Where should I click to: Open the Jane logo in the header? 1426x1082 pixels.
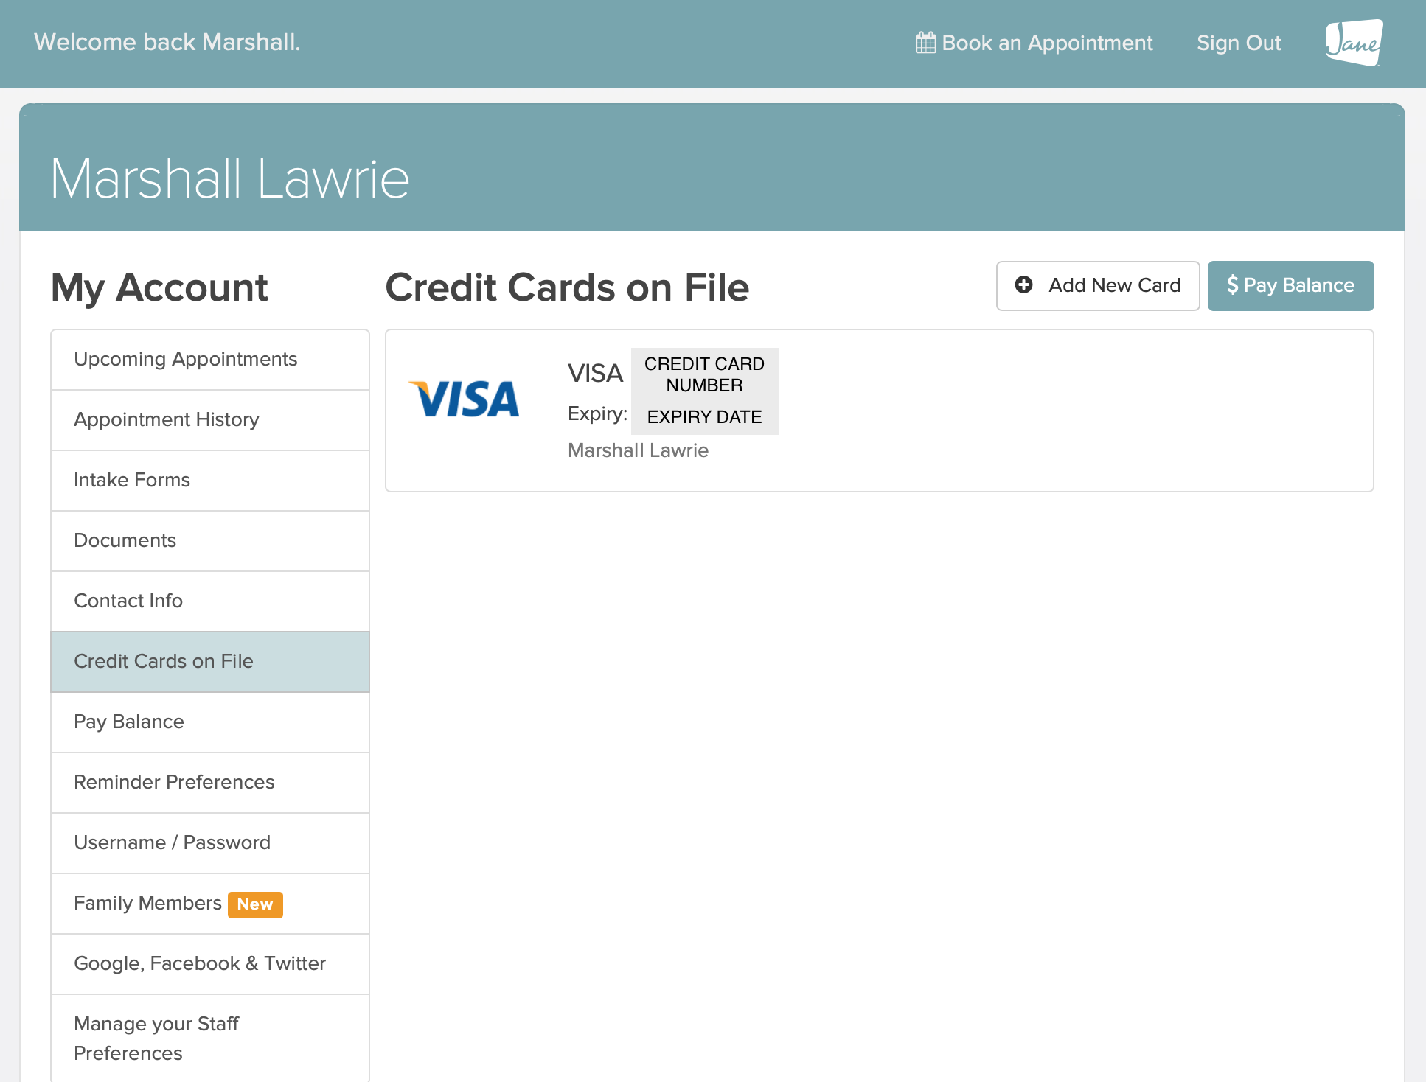pyautogui.click(x=1354, y=43)
